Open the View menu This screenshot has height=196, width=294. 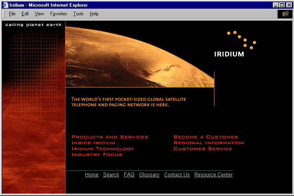pyautogui.click(x=39, y=14)
